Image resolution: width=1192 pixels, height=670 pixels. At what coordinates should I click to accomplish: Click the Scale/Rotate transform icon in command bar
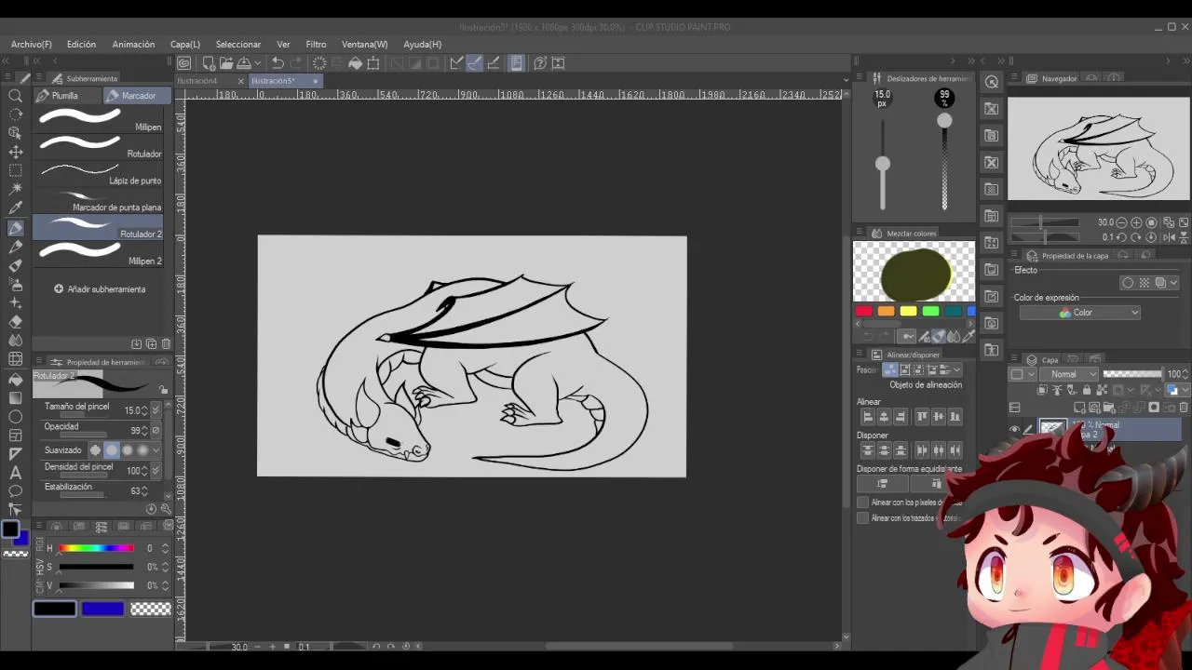[x=373, y=63]
